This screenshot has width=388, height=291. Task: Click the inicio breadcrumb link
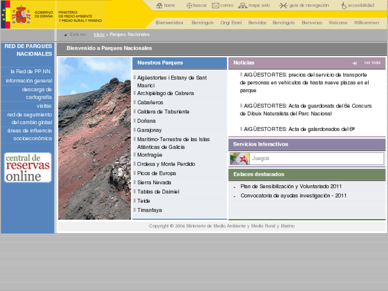click(x=99, y=34)
